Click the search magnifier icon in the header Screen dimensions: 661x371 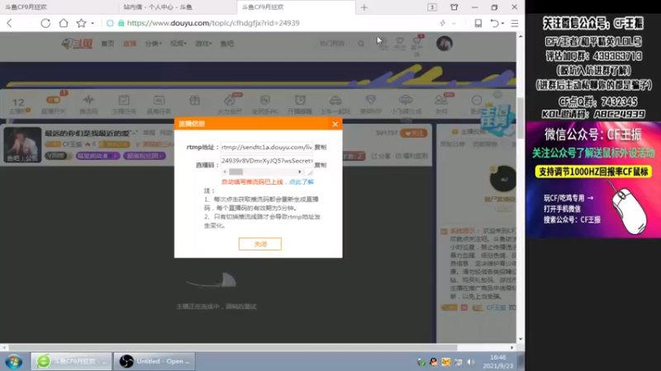361,44
